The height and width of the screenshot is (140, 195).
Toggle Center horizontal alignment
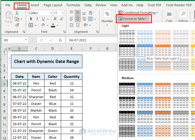[77, 19]
